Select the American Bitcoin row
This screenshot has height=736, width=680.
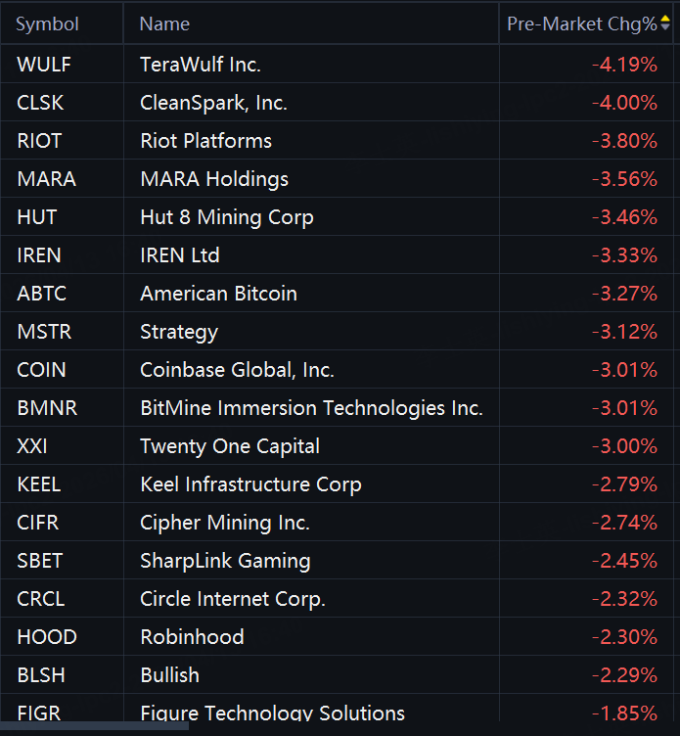coord(337,294)
